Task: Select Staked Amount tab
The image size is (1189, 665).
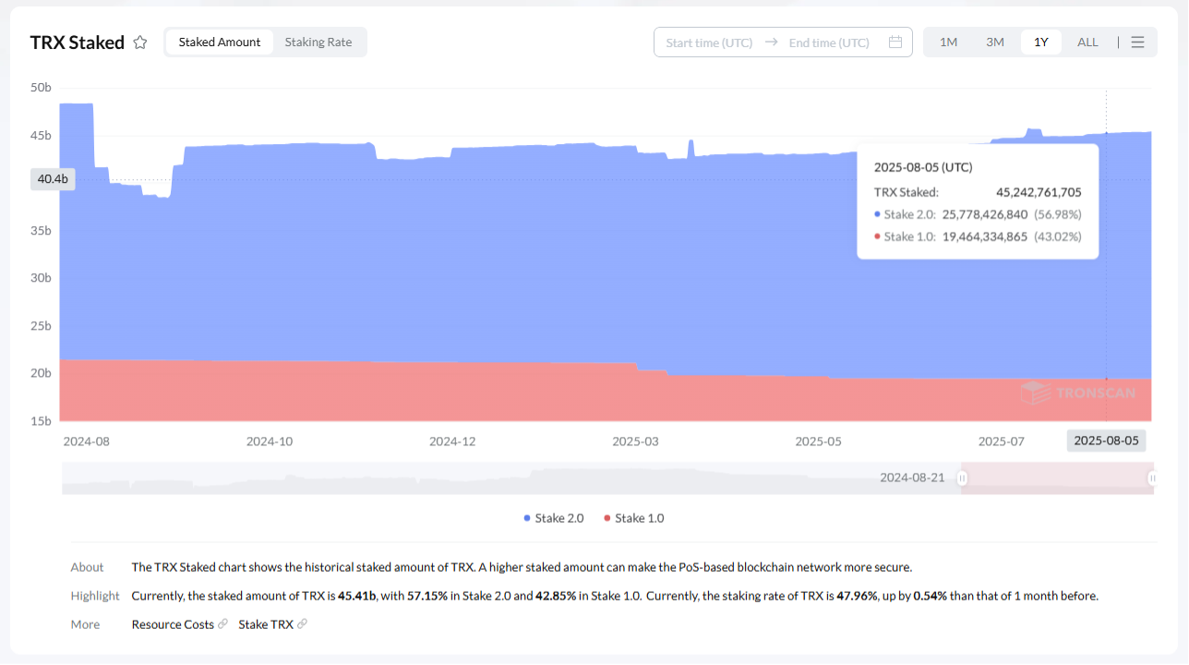Action: tap(220, 42)
